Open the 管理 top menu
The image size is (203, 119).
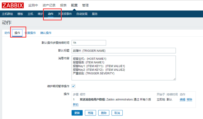click(85, 5)
